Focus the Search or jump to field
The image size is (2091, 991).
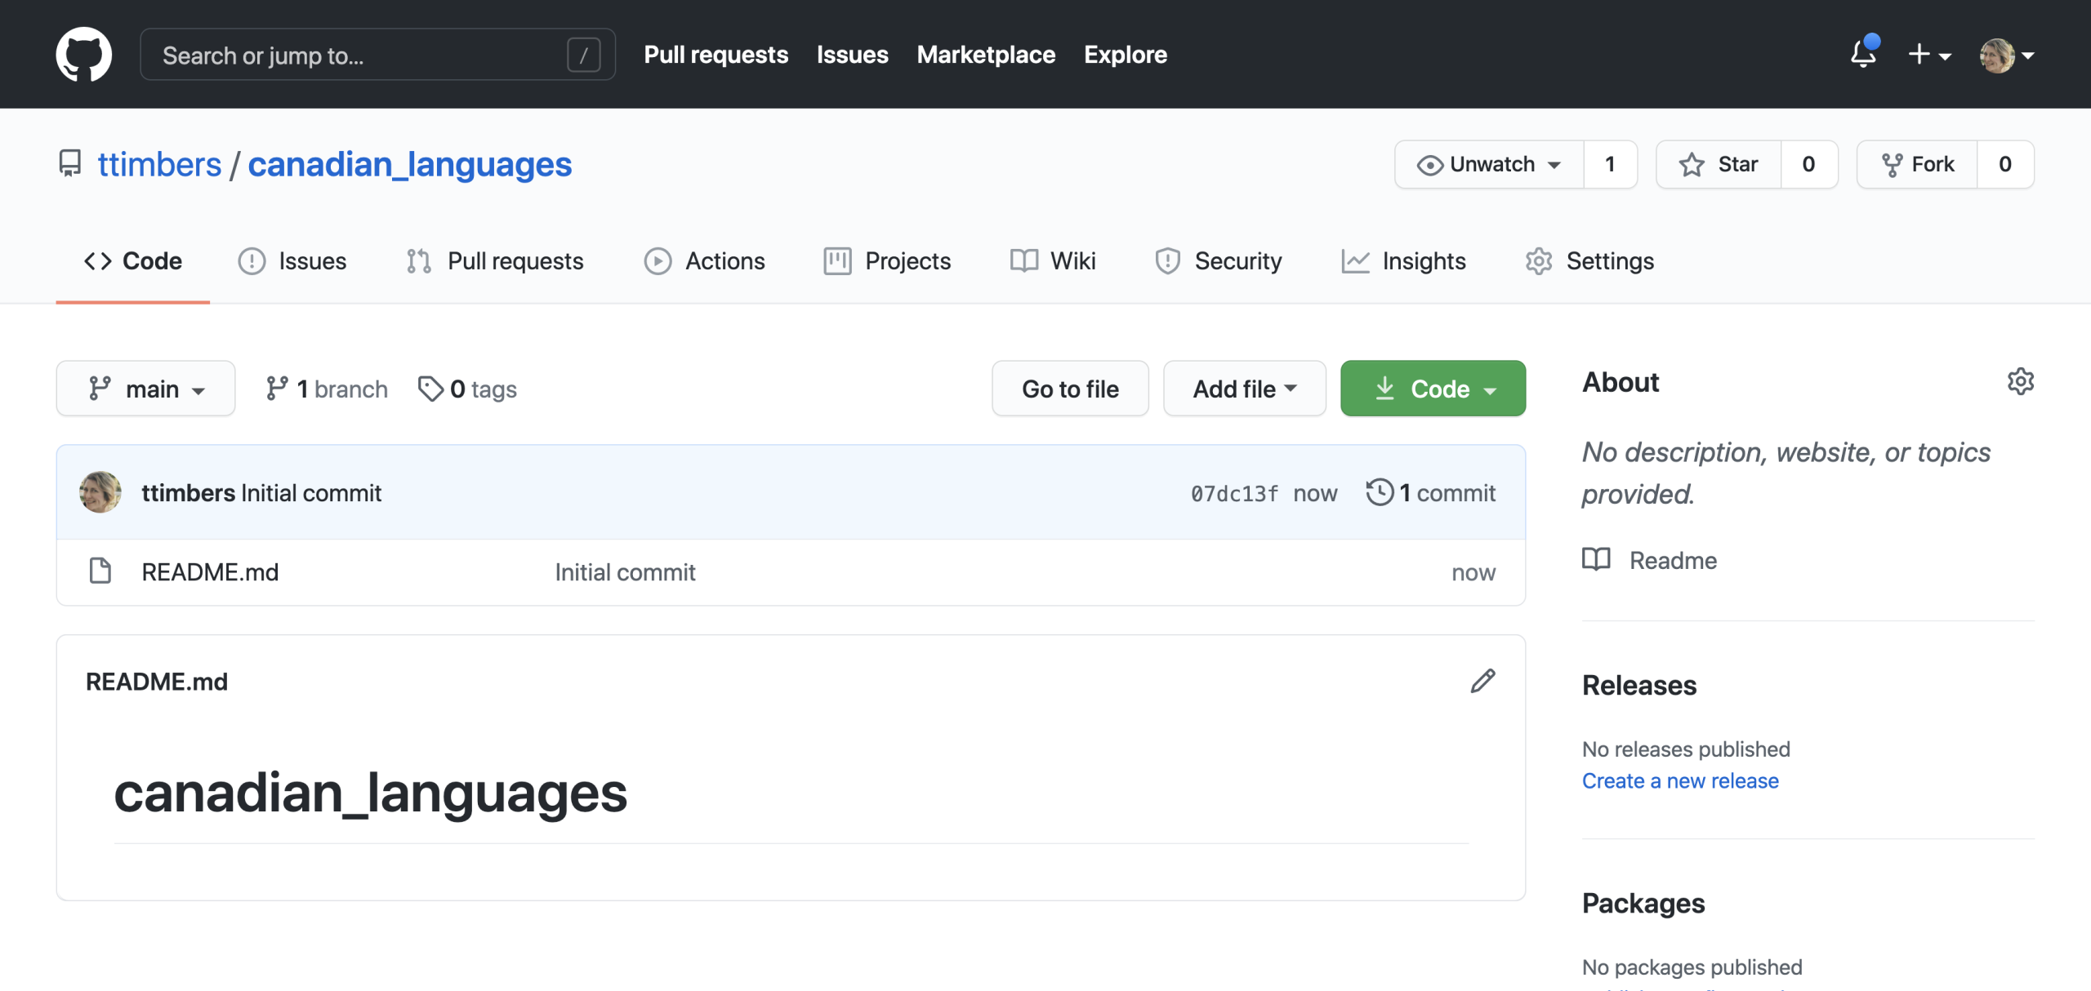tap(359, 55)
